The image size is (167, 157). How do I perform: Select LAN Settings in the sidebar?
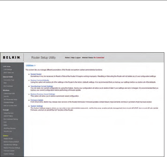coord(8,70)
